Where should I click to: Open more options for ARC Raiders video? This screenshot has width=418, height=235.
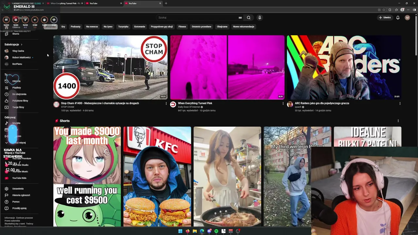[400, 103]
